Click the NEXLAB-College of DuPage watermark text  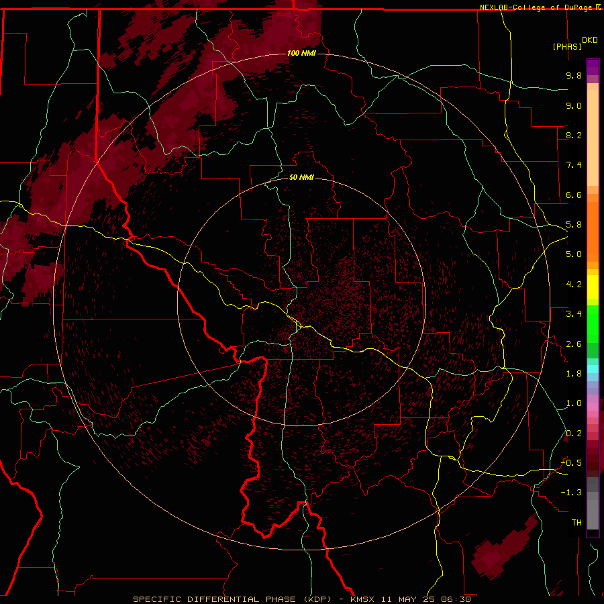tap(537, 7)
